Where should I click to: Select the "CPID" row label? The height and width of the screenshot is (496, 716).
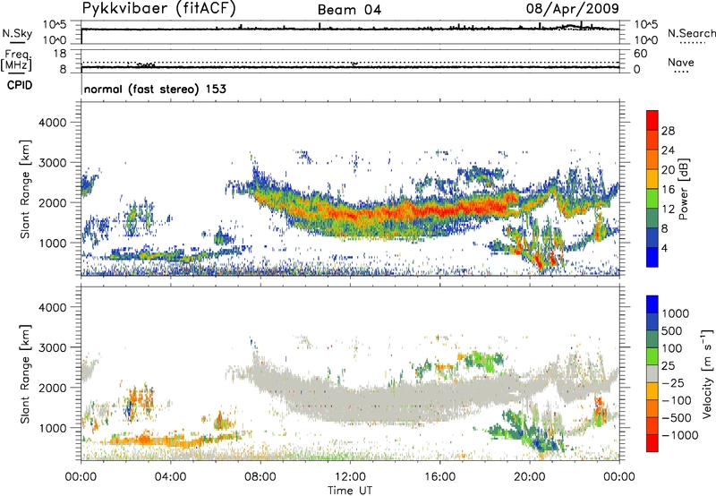[x=20, y=85]
